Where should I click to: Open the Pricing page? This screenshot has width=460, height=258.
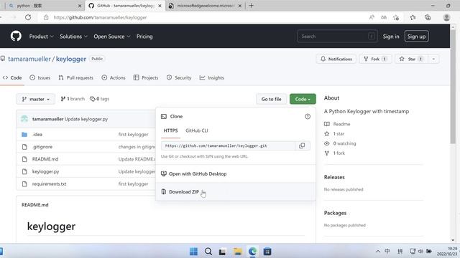[x=144, y=37]
